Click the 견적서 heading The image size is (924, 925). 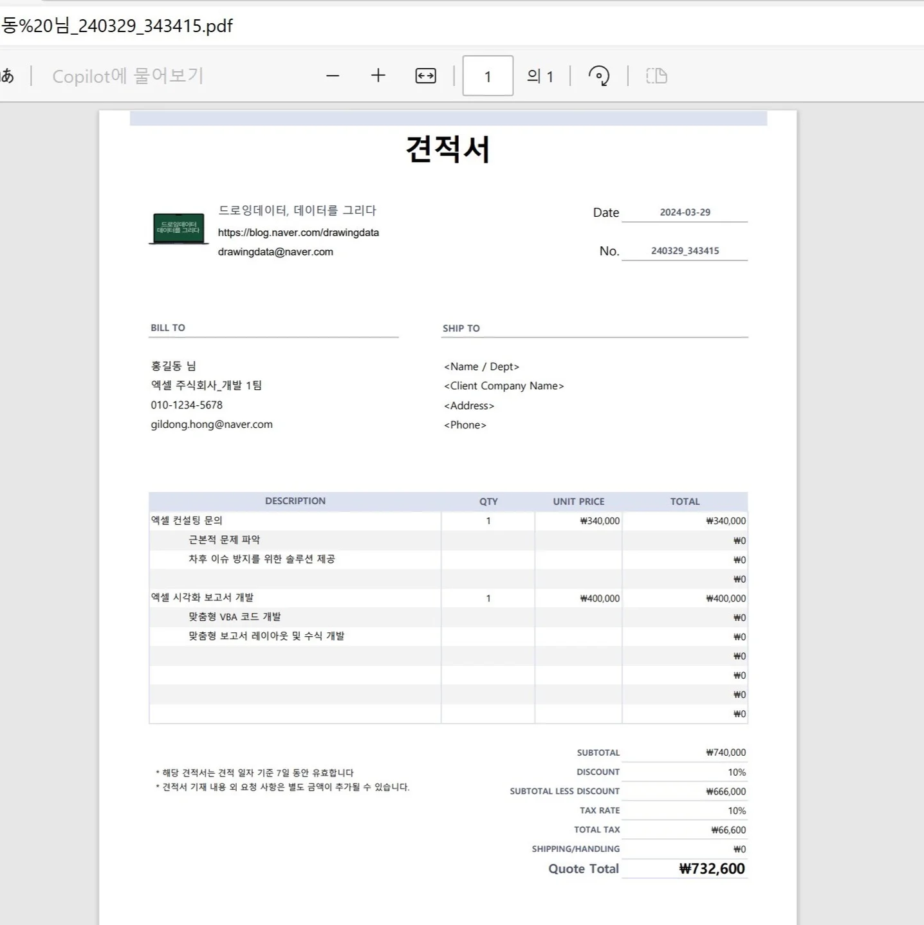(x=448, y=149)
